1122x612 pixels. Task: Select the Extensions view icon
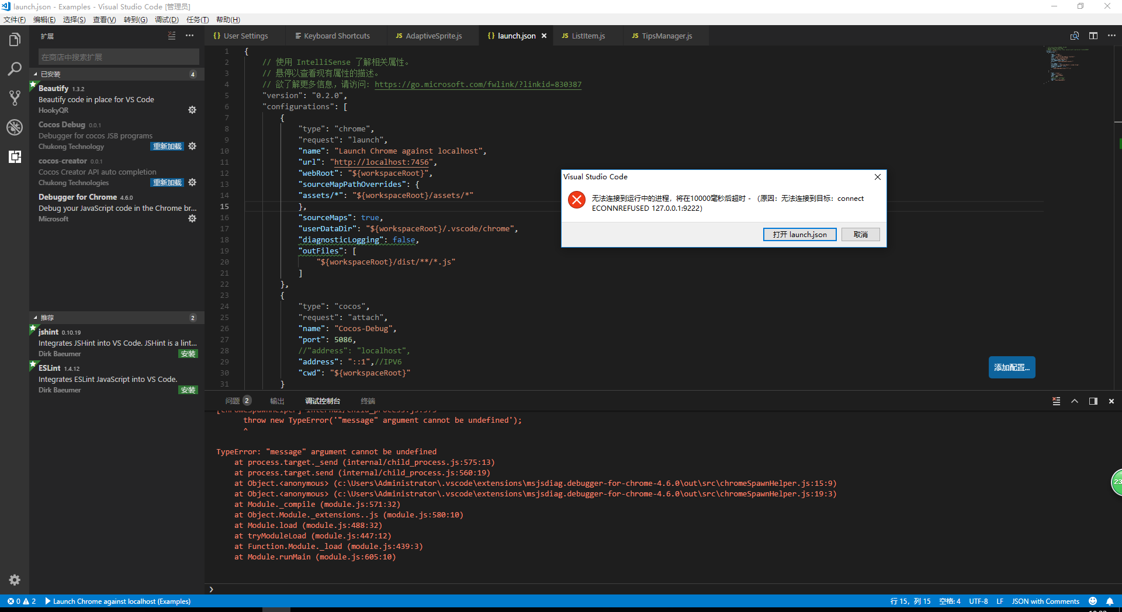pos(15,157)
